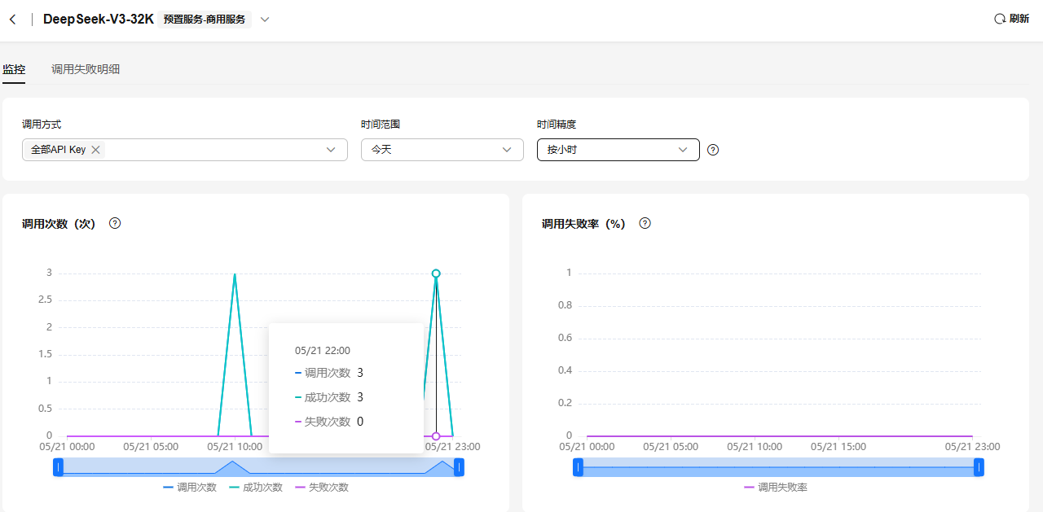
Task: Toggle the 调用失败率 legend series
Action: (x=776, y=487)
